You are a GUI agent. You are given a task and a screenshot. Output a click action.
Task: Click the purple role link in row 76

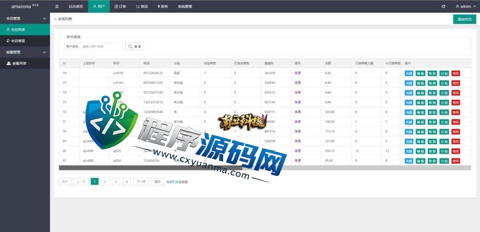point(298,73)
